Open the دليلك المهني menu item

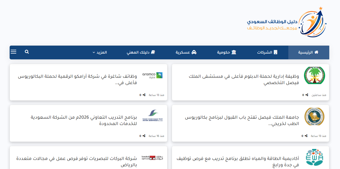pyautogui.click(x=141, y=52)
